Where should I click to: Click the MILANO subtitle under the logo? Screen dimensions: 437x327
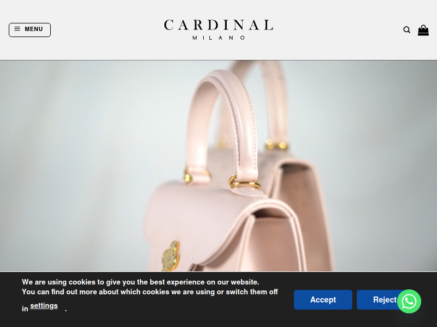coord(218,38)
